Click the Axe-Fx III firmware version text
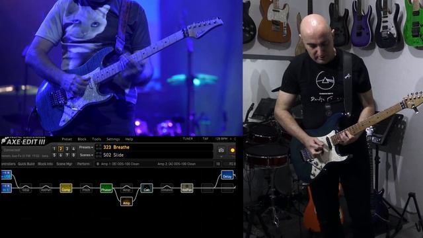Image resolution: width=423 pixels, height=238 pixels. click(25, 156)
